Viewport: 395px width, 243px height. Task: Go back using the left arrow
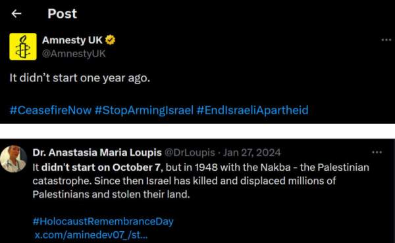point(16,14)
